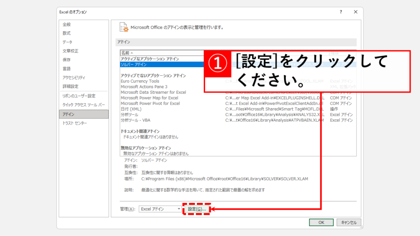Click the 設定(G)... button
The image size is (420, 236).
[x=196, y=209]
